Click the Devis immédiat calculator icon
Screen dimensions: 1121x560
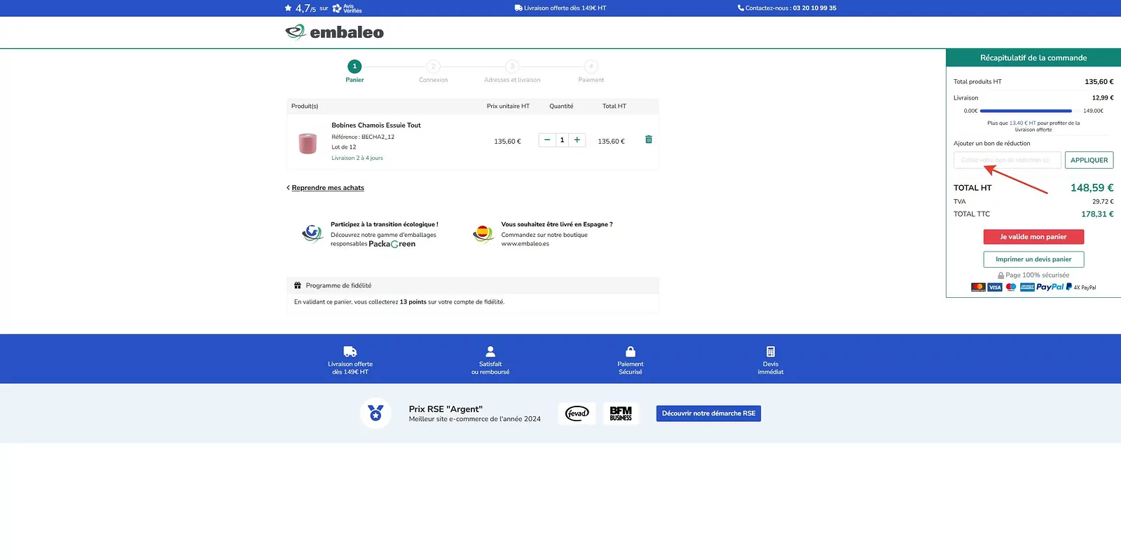pos(771,352)
